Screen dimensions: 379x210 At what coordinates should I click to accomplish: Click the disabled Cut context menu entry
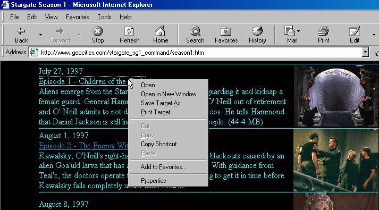(x=168, y=126)
